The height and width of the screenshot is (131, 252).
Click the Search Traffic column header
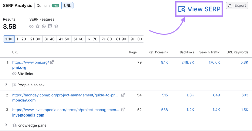coord(210,52)
